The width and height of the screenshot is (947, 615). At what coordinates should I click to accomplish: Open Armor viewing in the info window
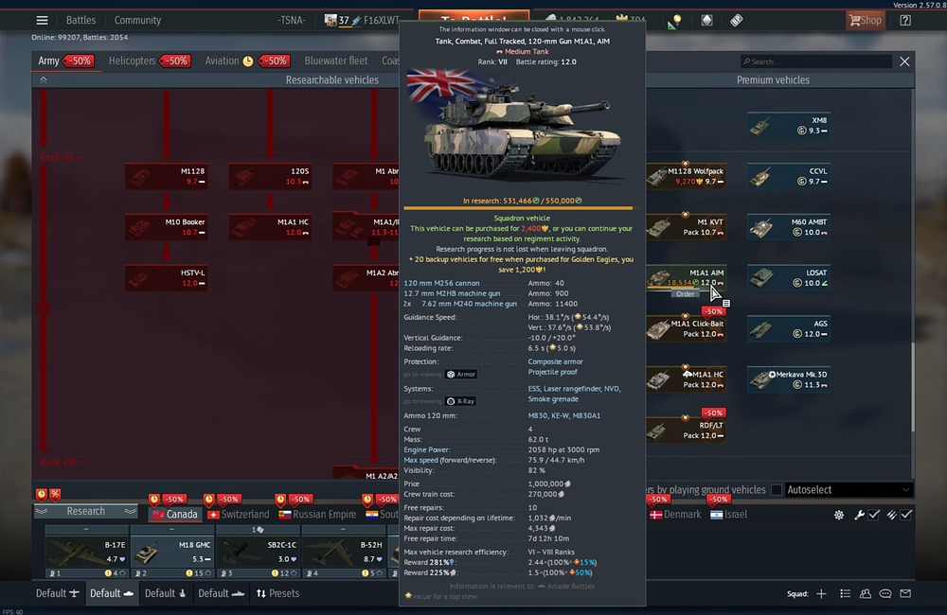point(461,374)
